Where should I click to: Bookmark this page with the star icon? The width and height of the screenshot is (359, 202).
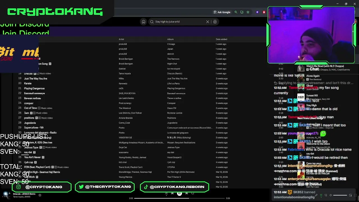click(248, 12)
